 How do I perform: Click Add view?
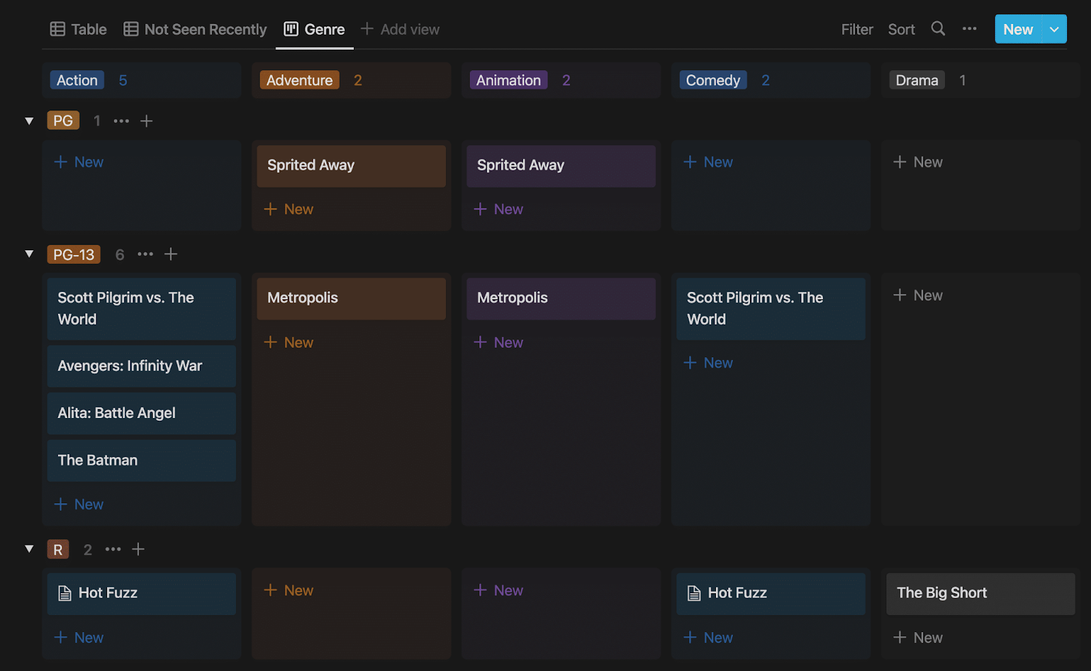coord(400,29)
